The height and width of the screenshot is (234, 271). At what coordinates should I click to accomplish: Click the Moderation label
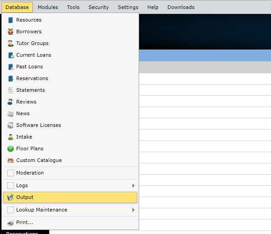pos(30,173)
